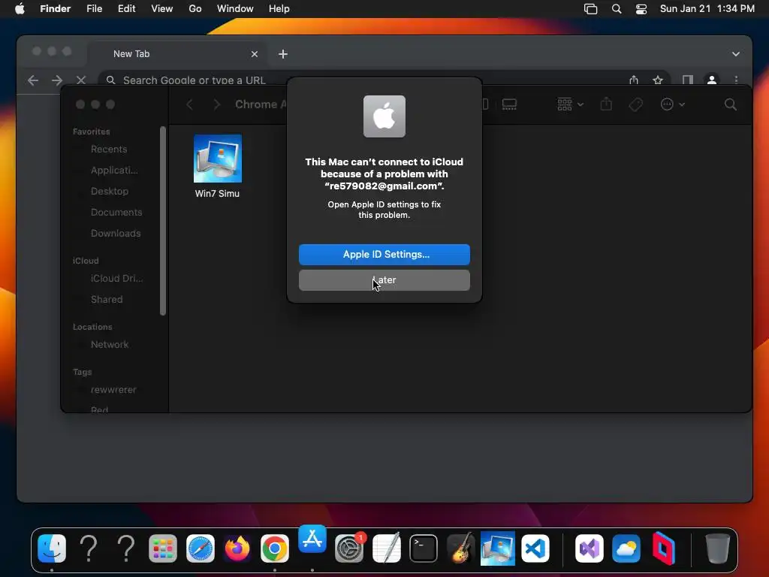The height and width of the screenshot is (577, 769).
Task: Open a new Chrome tab with plus
Action: pyautogui.click(x=283, y=54)
